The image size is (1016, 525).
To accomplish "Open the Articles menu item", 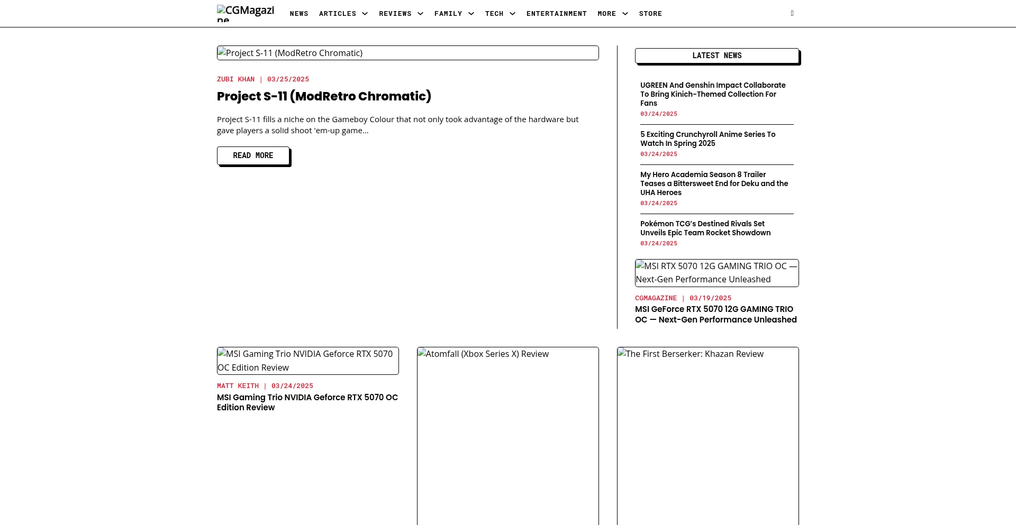I will coord(338,14).
